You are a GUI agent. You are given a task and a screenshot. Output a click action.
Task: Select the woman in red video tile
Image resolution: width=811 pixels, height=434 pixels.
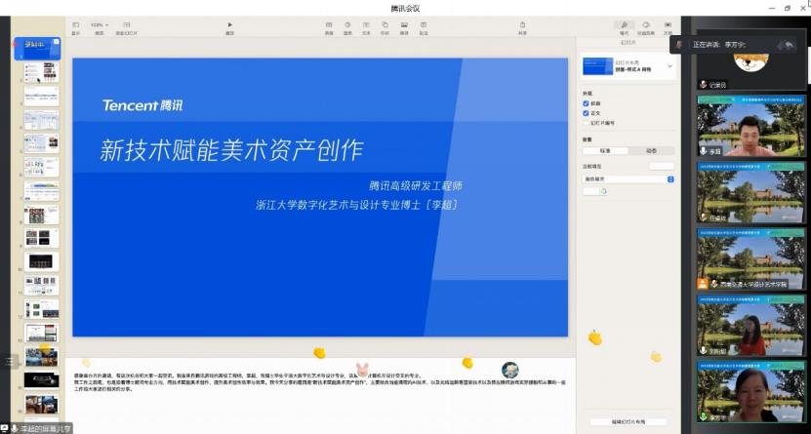pyautogui.click(x=751, y=325)
